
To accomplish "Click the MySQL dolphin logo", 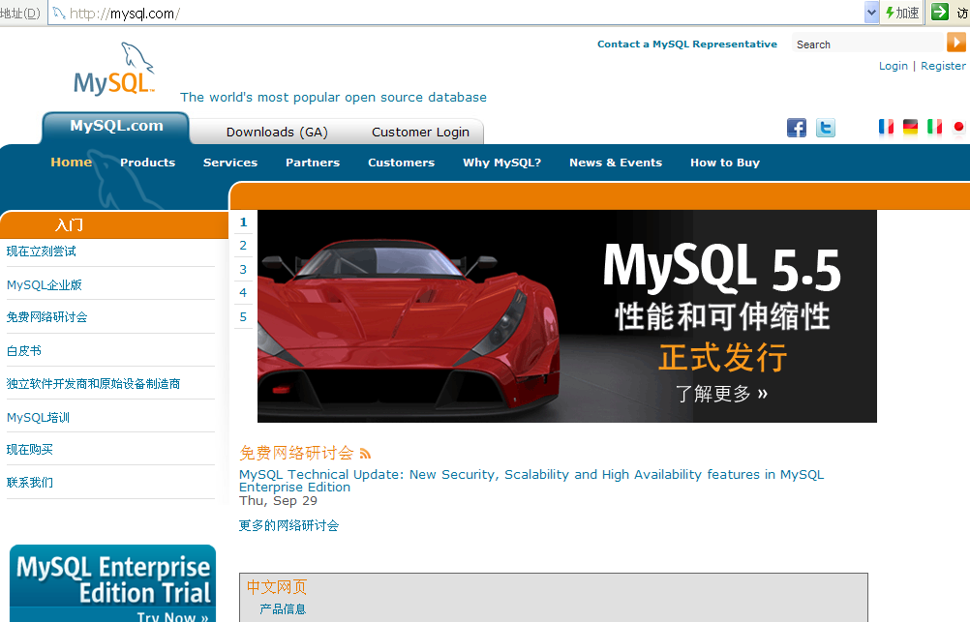I will point(115,70).
